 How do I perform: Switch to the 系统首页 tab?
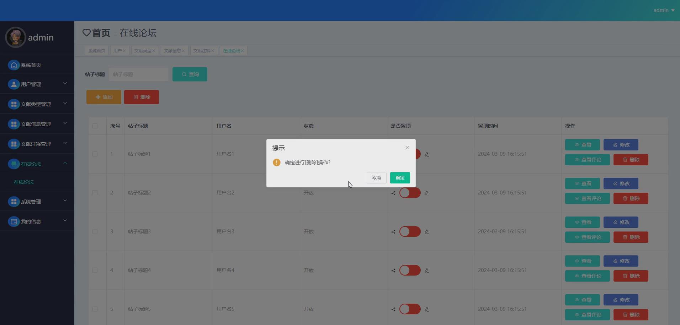click(x=97, y=51)
